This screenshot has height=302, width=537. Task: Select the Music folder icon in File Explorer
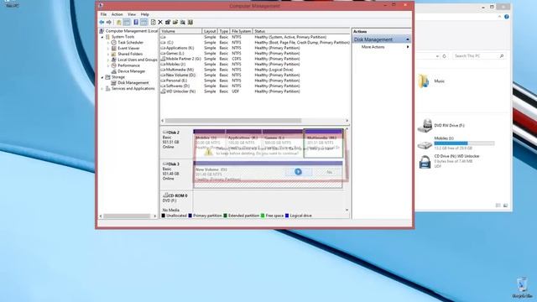424,81
